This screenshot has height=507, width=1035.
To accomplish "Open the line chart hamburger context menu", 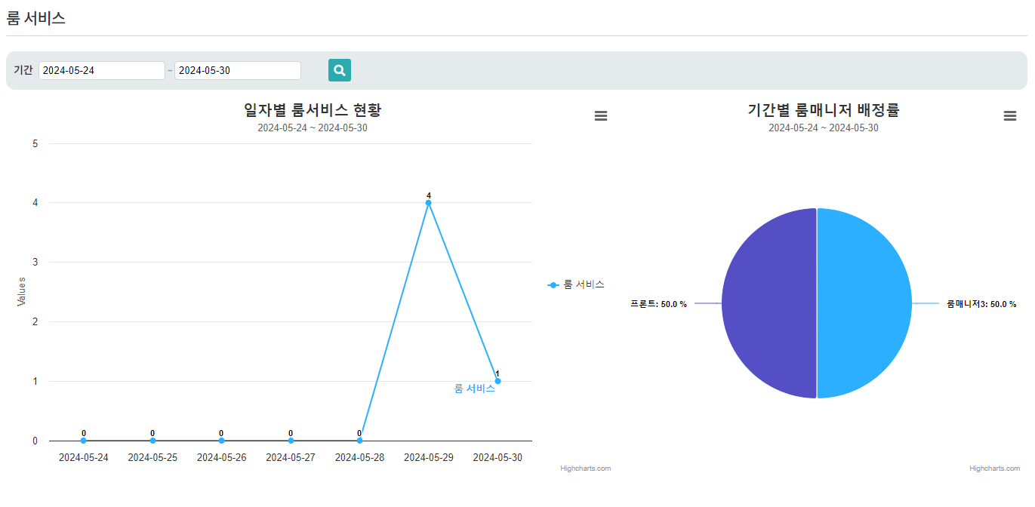I will [x=601, y=115].
